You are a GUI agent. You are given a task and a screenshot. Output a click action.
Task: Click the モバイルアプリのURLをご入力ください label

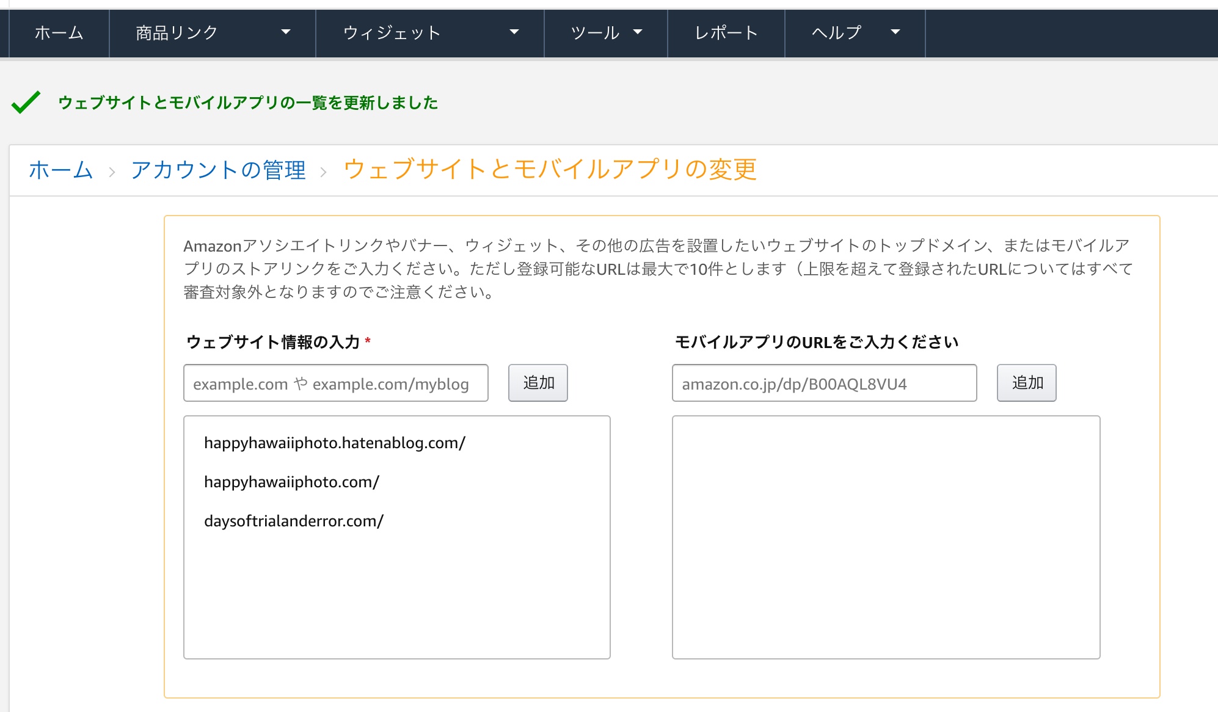click(x=817, y=342)
